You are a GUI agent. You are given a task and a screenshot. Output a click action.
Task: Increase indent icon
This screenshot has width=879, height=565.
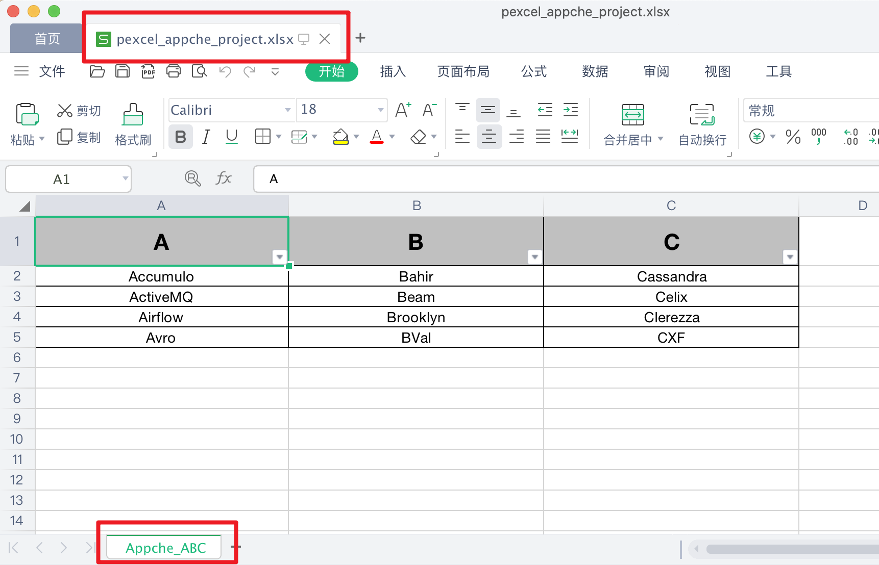(571, 110)
